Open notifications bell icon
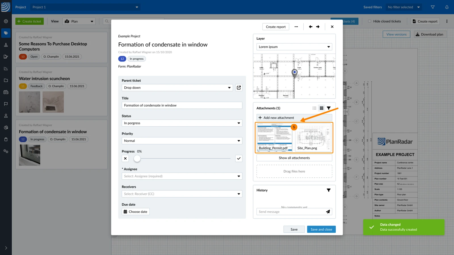Image resolution: width=454 pixels, height=255 pixels. (447, 7)
